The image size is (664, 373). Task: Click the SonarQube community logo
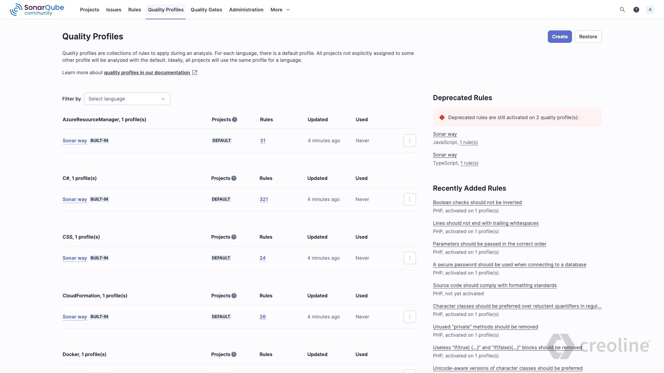(x=37, y=10)
